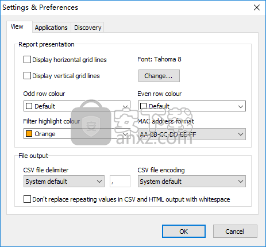Image resolution: width=266 pixels, height=247 pixels.
Task: Open the Odd row colour dropdown
Action: [x=77, y=106]
